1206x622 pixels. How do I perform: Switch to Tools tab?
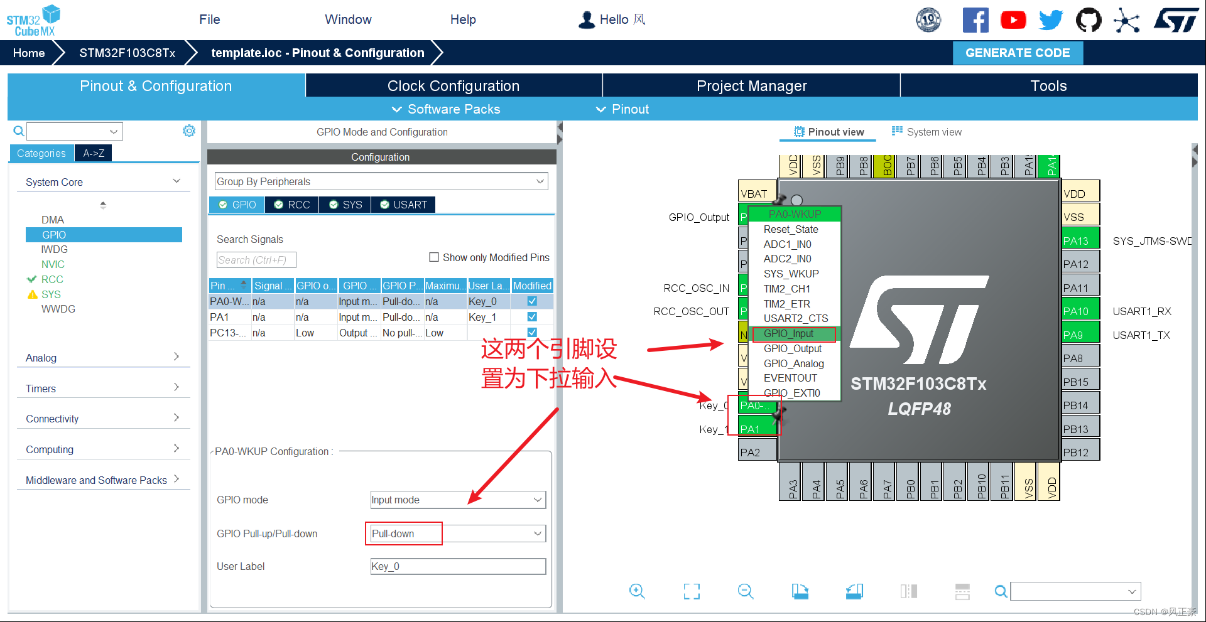click(1049, 86)
